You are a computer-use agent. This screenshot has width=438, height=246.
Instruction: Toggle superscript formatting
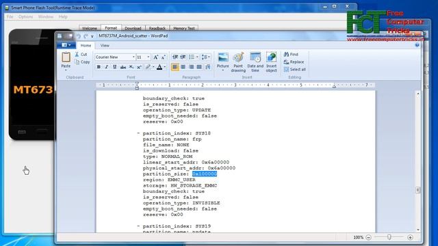coord(139,67)
